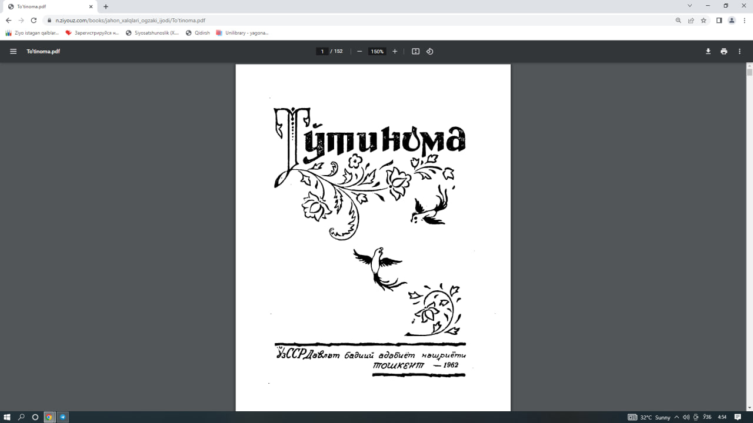
Task: Open Telegram from the taskbar
Action: pos(62,417)
